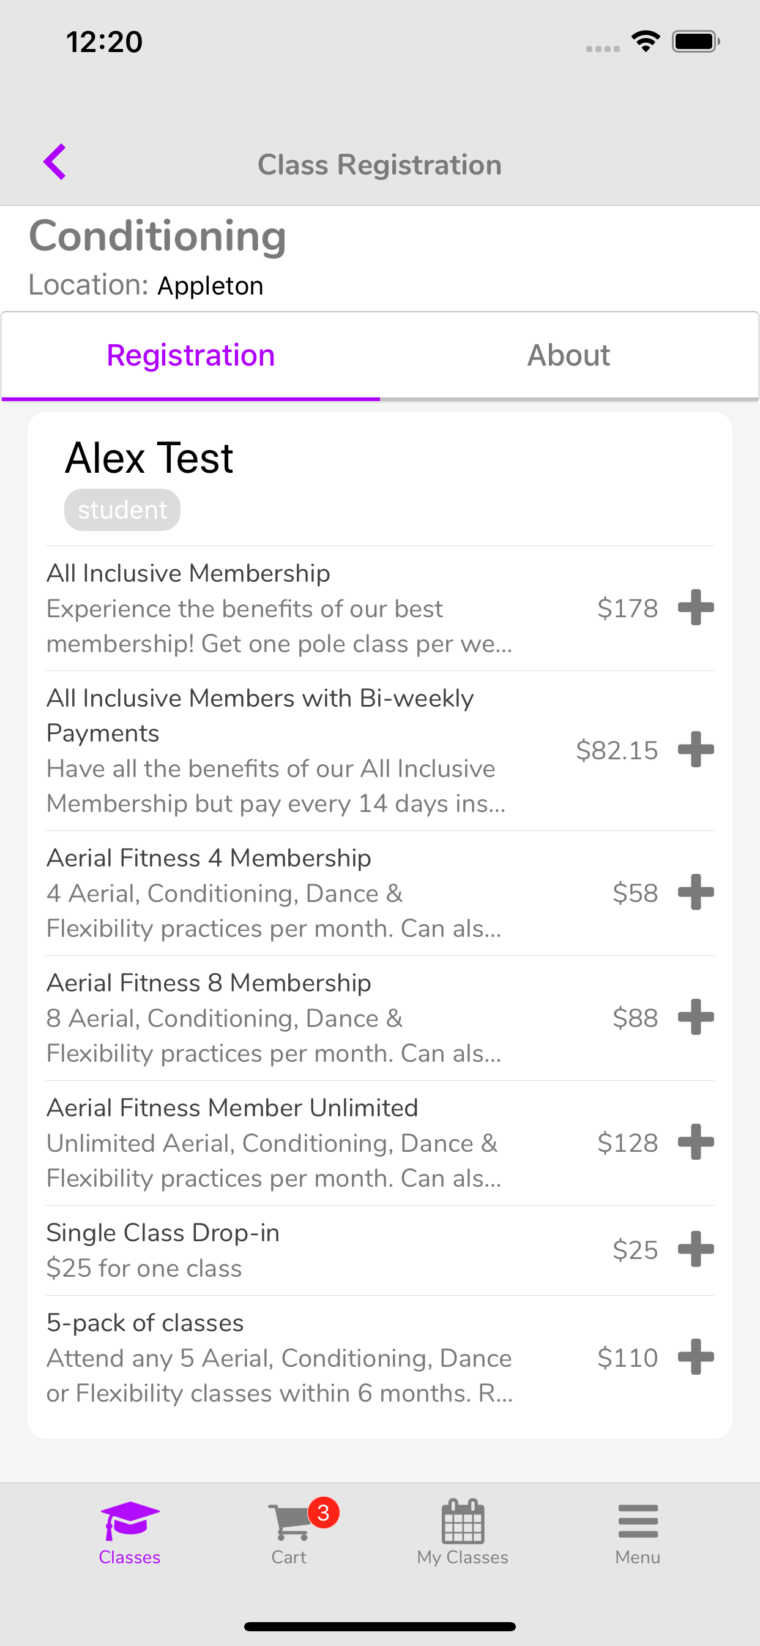Open All Inclusive Membership description
The width and height of the screenshot is (760, 1646).
pyautogui.click(x=279, y=626)
